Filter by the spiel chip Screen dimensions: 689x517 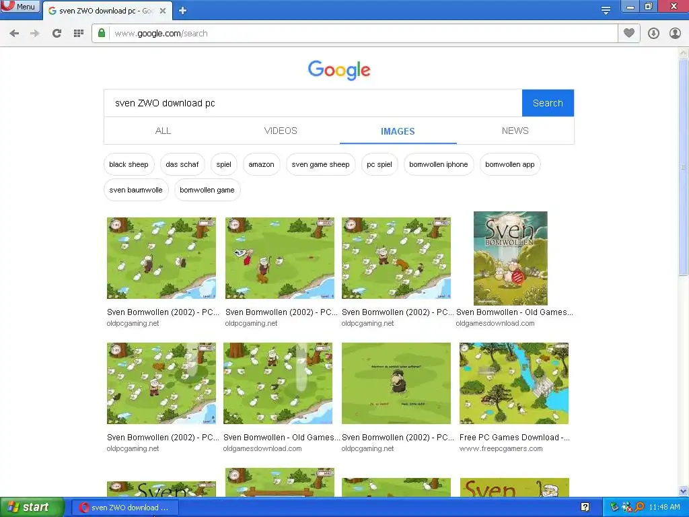(x=223, y=164)
